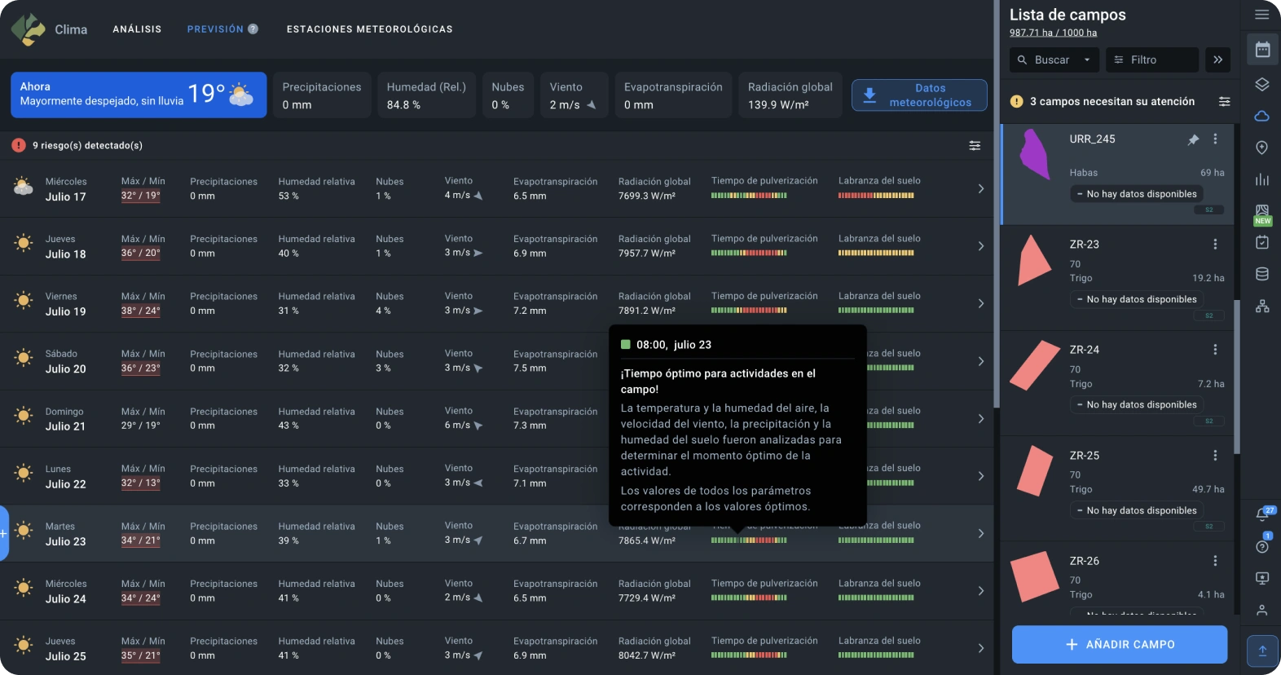Download Datos meteorológicos
The height and width of the screenshot is (675, 1281).
pyautogui.click(x=919, y=95)
